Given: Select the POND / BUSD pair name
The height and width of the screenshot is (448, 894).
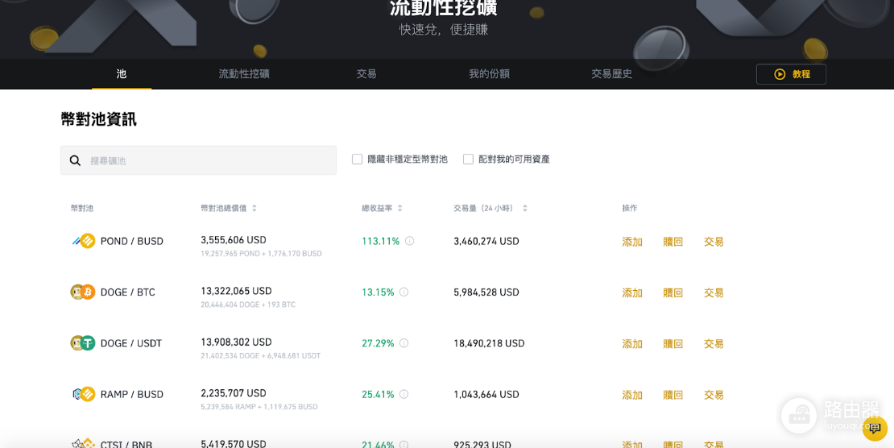Looking at the screenshot, I should point(132,242).
